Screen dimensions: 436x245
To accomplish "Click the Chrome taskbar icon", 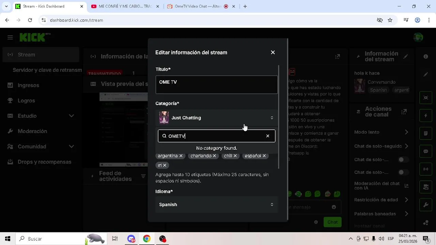I will 146,239.
